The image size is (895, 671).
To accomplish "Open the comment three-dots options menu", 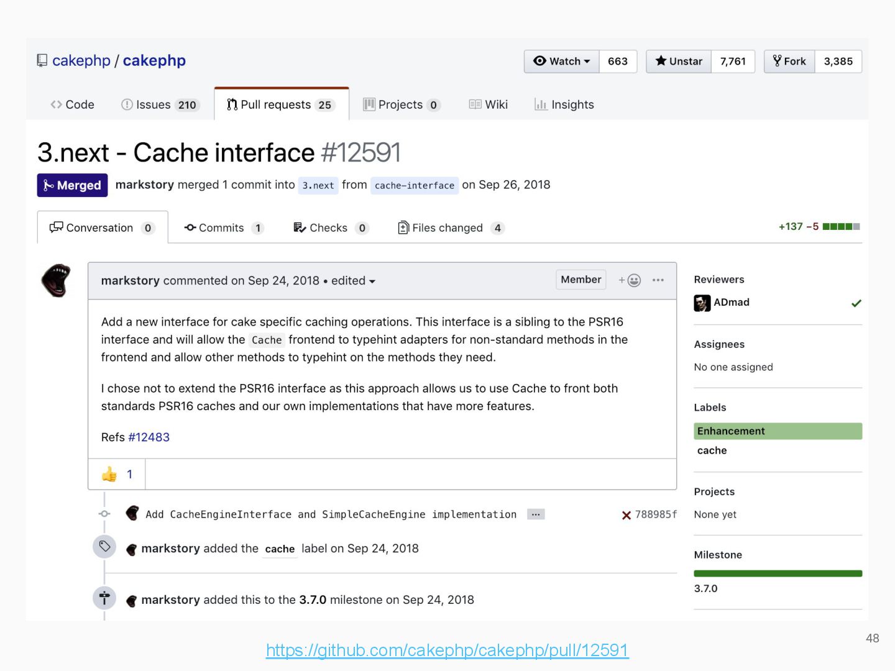I will 658,280.
